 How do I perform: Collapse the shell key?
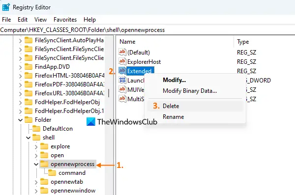(28, 138)
